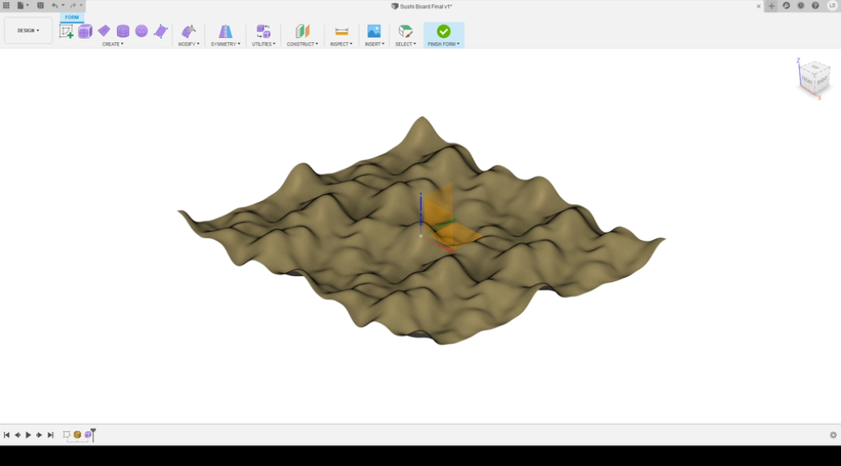Image resolution: width=841 pixels, height=466 pixels.
Task: Expand the CREATE dropdown menu
Action: (113, 44)
